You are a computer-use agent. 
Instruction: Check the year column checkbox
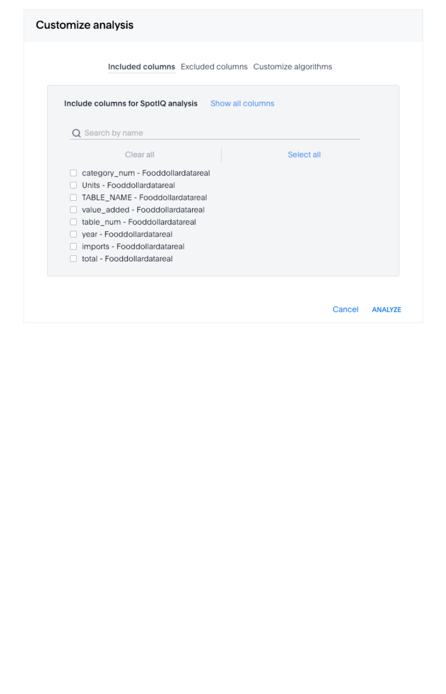point(73,234)
